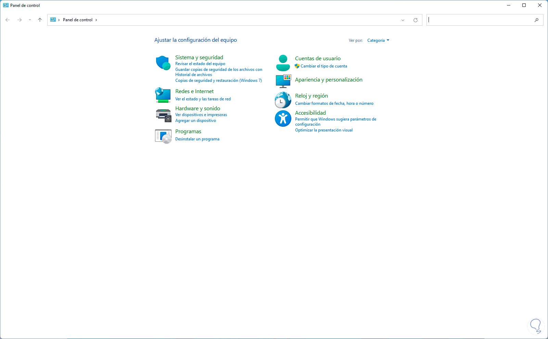Open Accesibilidad category link
The width and height of the screenshot is (548, 339).
[310, 113]
